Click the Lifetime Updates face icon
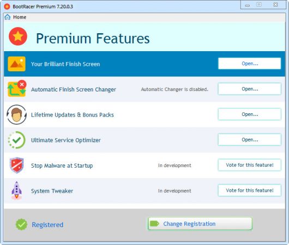The height and width of the screenshot is (245, 289). [16, 114]
